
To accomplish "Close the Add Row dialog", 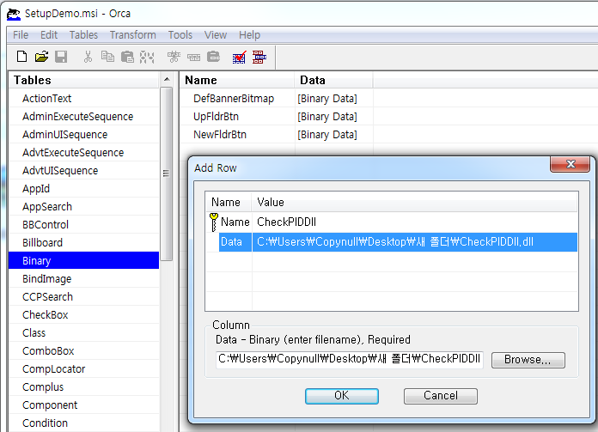I will point(571,164).
